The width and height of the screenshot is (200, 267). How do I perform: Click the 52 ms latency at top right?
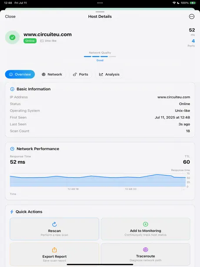pos(192,31)
